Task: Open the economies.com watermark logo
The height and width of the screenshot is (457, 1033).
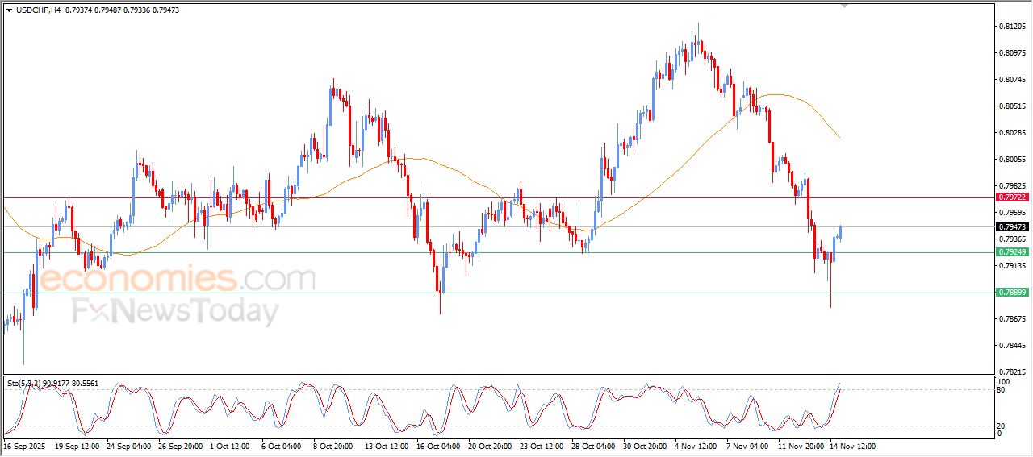Action: click(x=176, y=279)
